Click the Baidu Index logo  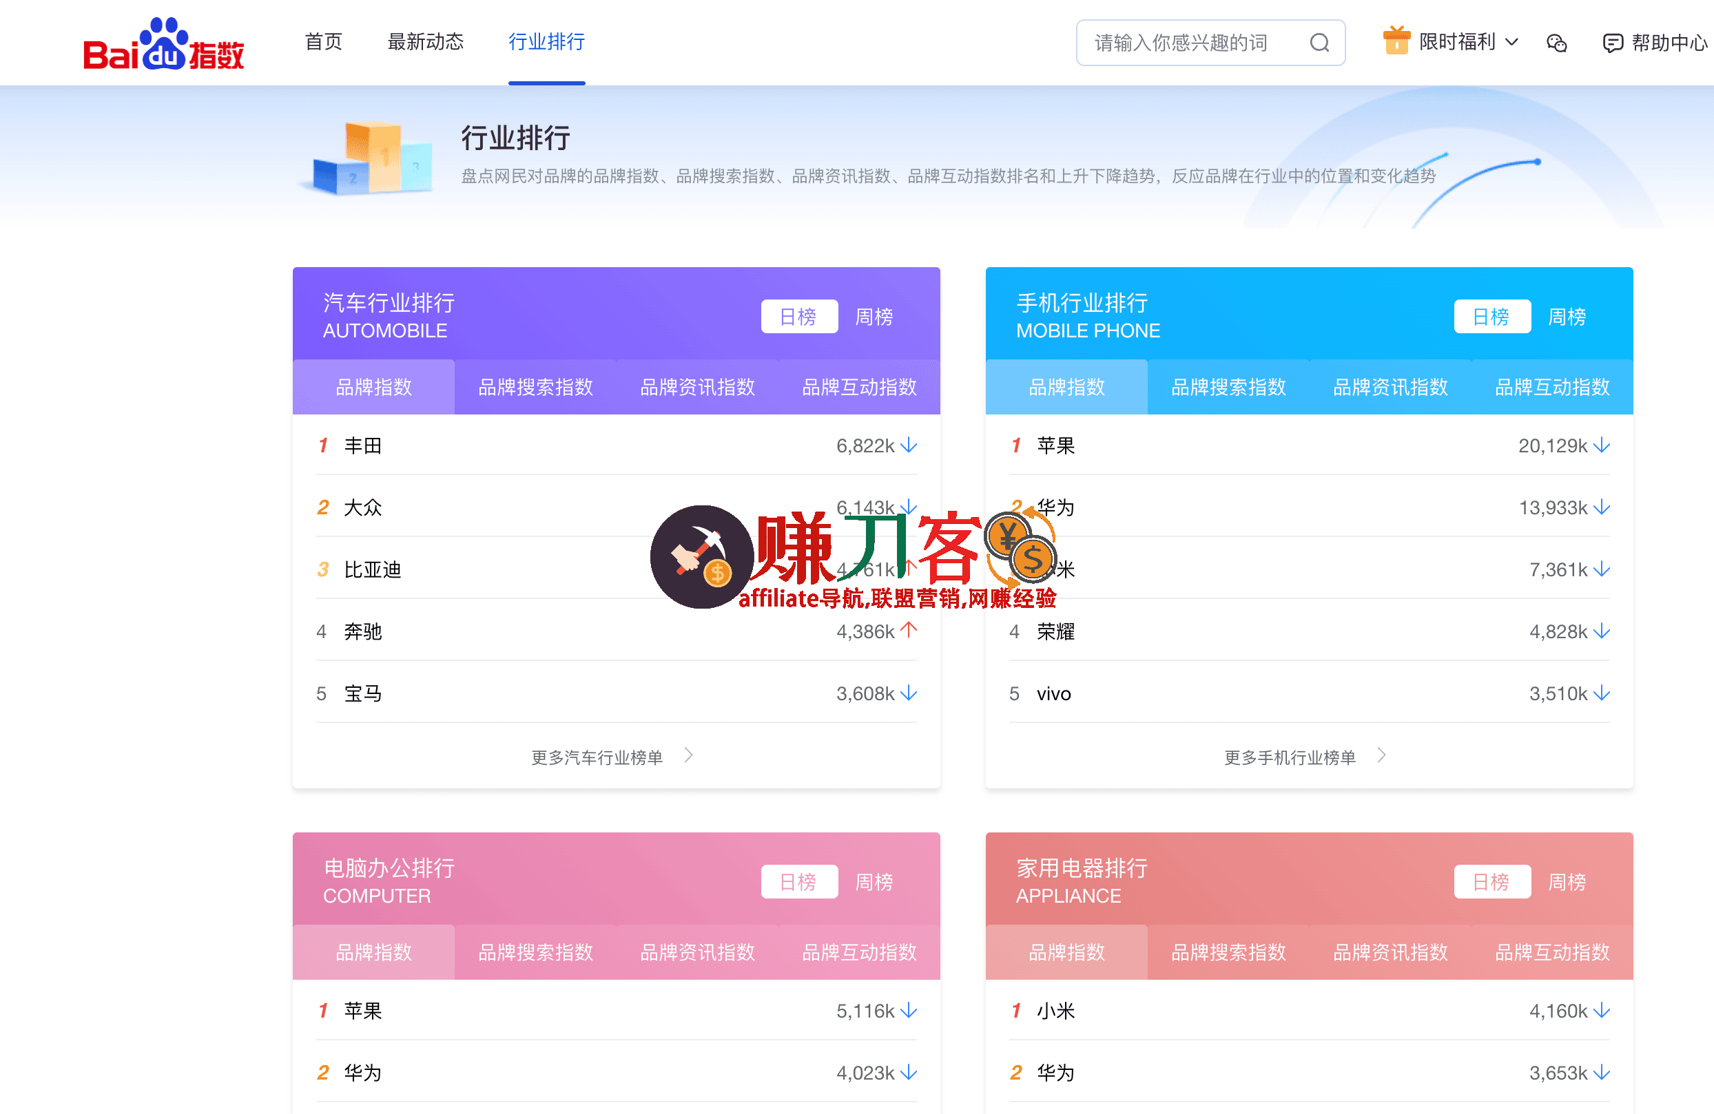163,45
